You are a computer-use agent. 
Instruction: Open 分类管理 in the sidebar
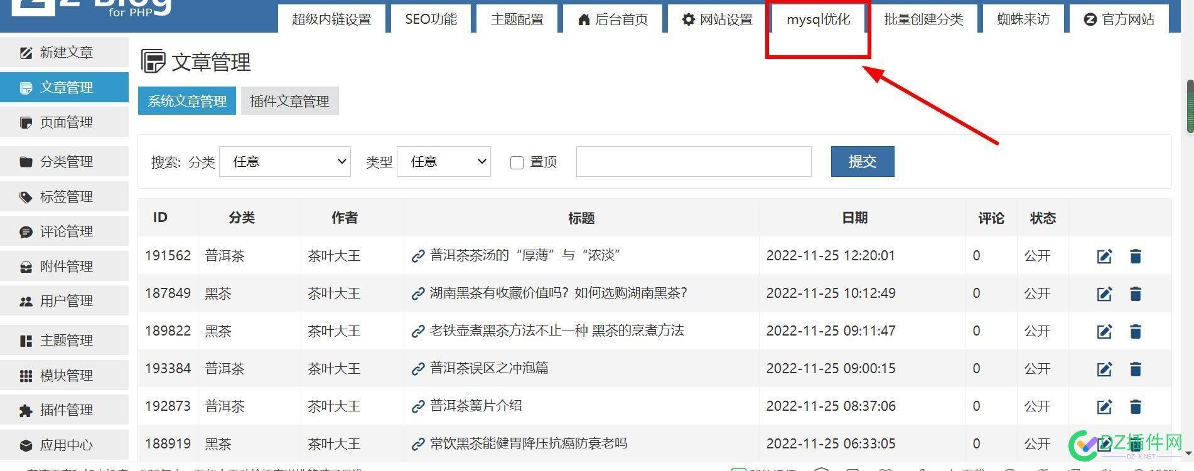(x=64, y=162)
